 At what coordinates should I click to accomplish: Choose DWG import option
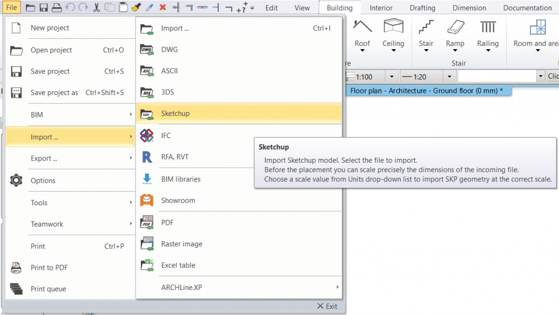pyautogui.click(x=239, y=50)
